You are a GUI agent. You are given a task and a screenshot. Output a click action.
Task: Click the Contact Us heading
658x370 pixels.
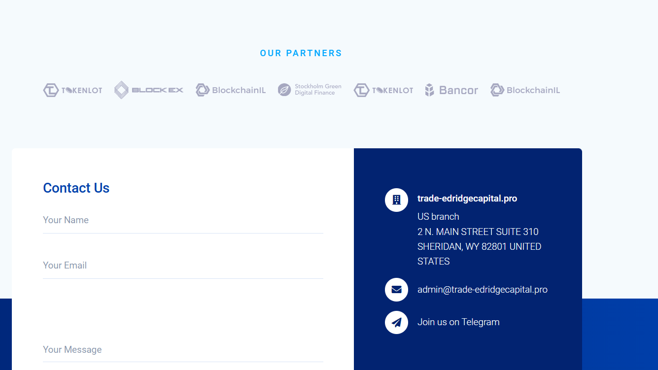(x=76, y=188)
